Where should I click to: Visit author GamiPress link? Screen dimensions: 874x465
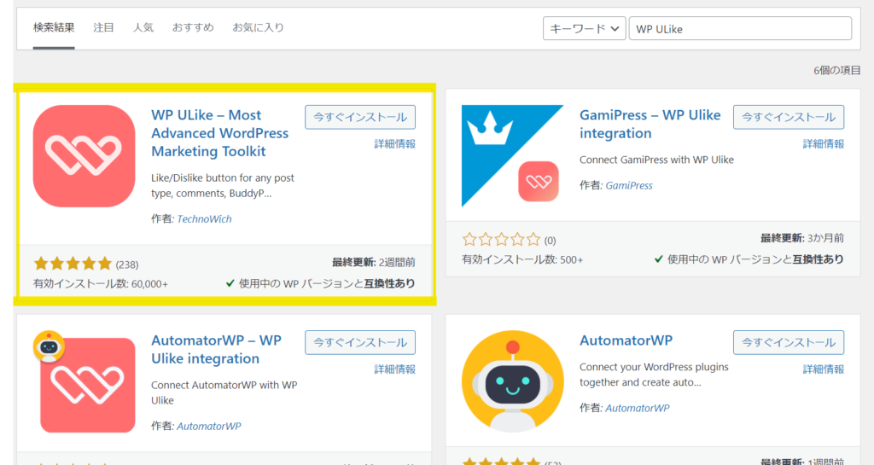pos(629,185)
